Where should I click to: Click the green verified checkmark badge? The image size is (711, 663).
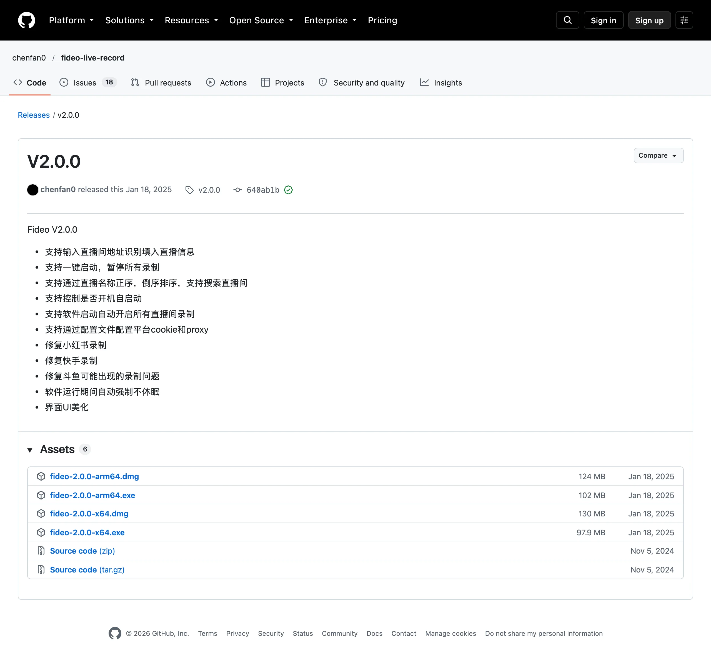(288, 190)
